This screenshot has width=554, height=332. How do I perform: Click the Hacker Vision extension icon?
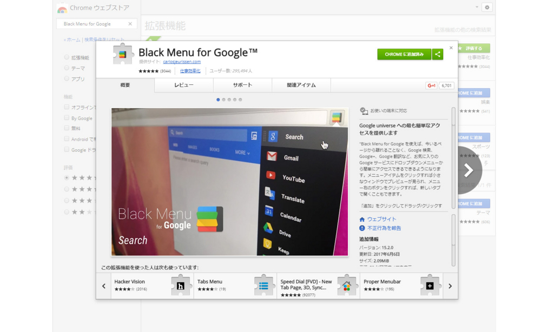coord(181,285)
